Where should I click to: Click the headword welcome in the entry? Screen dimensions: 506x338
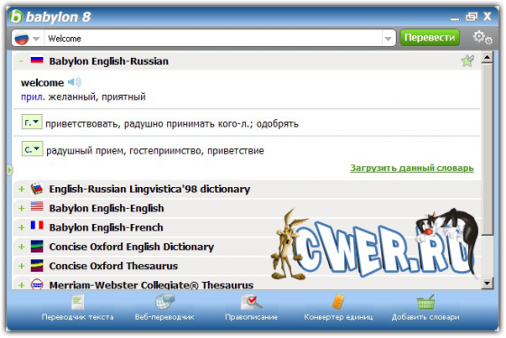[x=42, y=83]
